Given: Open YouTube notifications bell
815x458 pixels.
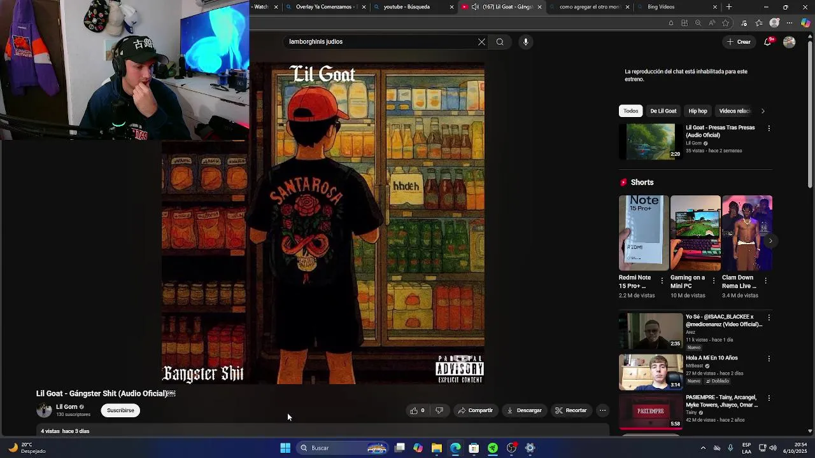Looking at the screenshot, I should [x=768, y=42].
